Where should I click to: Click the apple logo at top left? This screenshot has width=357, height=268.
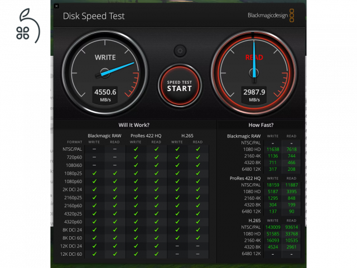(x=28, y=26)
